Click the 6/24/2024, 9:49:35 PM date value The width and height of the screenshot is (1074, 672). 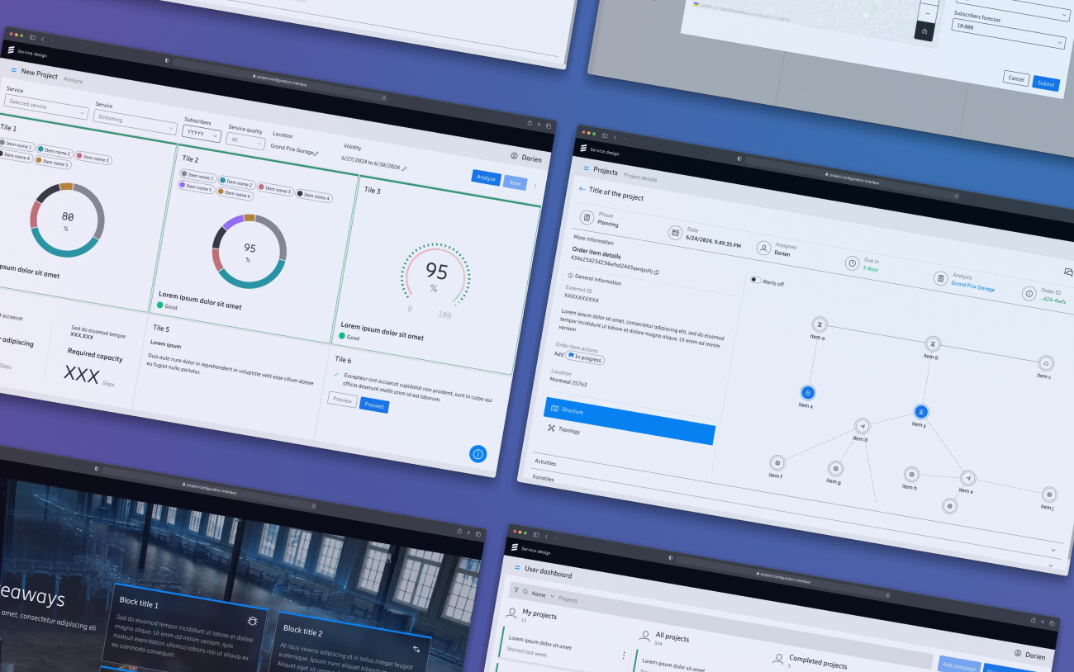(714, 242)
